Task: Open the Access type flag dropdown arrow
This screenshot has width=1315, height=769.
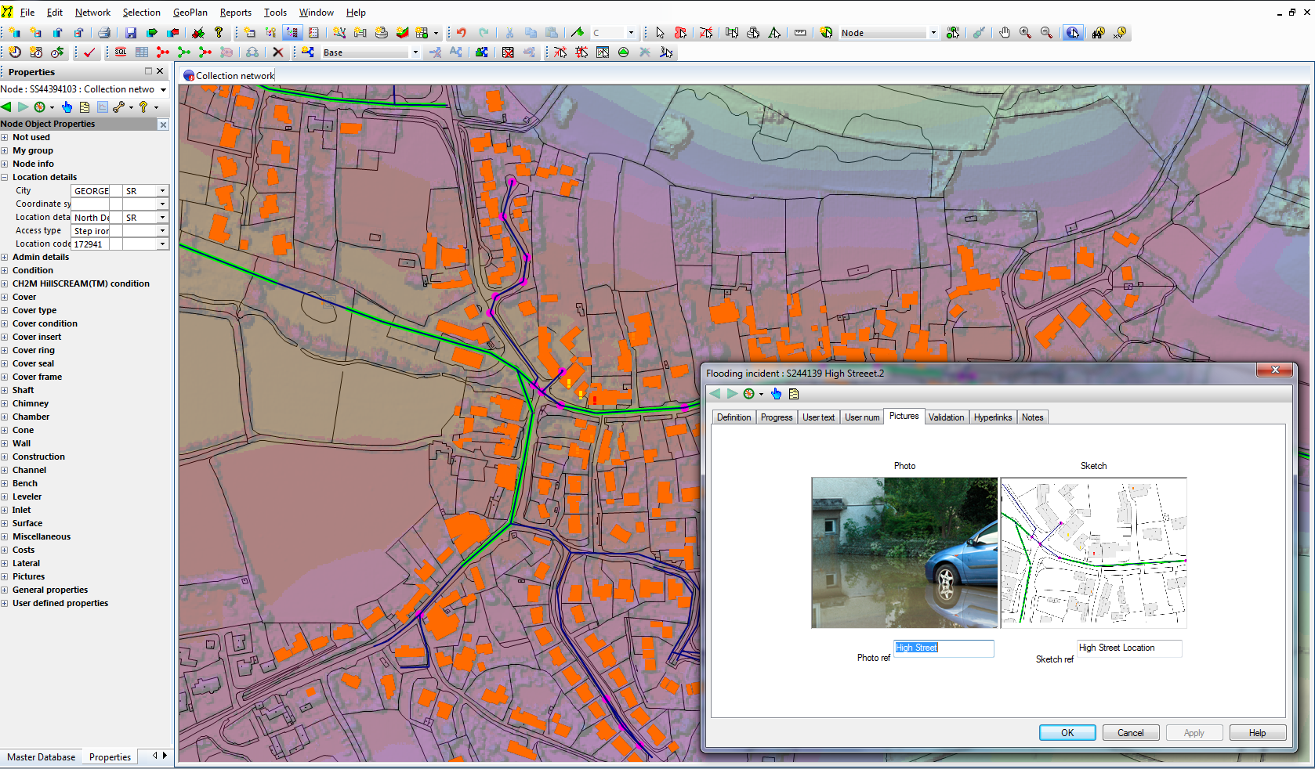Action: pyautogui.click(x=162, y=231)
